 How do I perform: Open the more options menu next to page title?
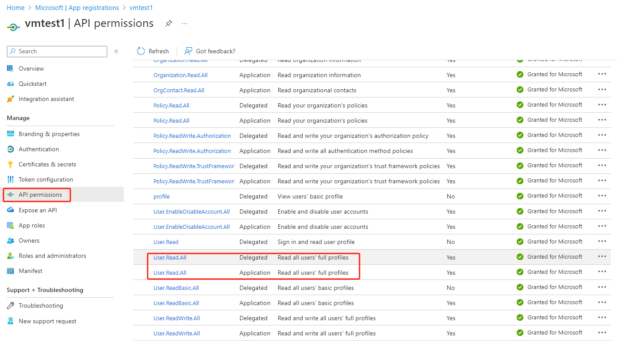coord(184,23)
